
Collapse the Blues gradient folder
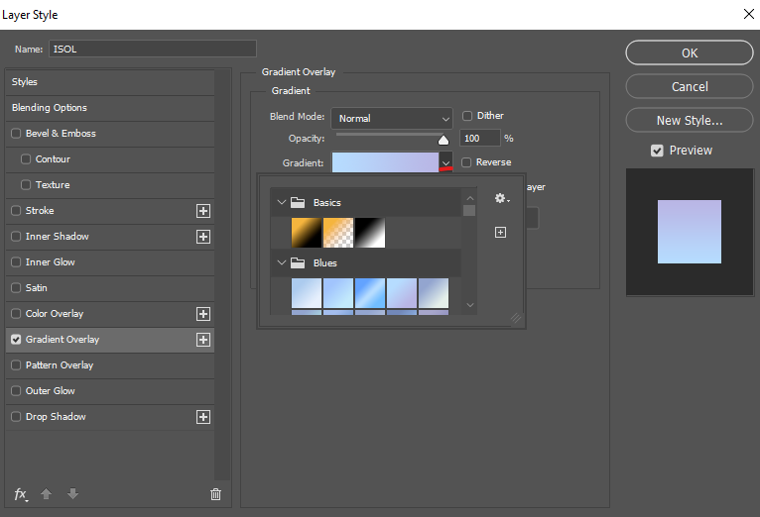(x=281, y=262)
